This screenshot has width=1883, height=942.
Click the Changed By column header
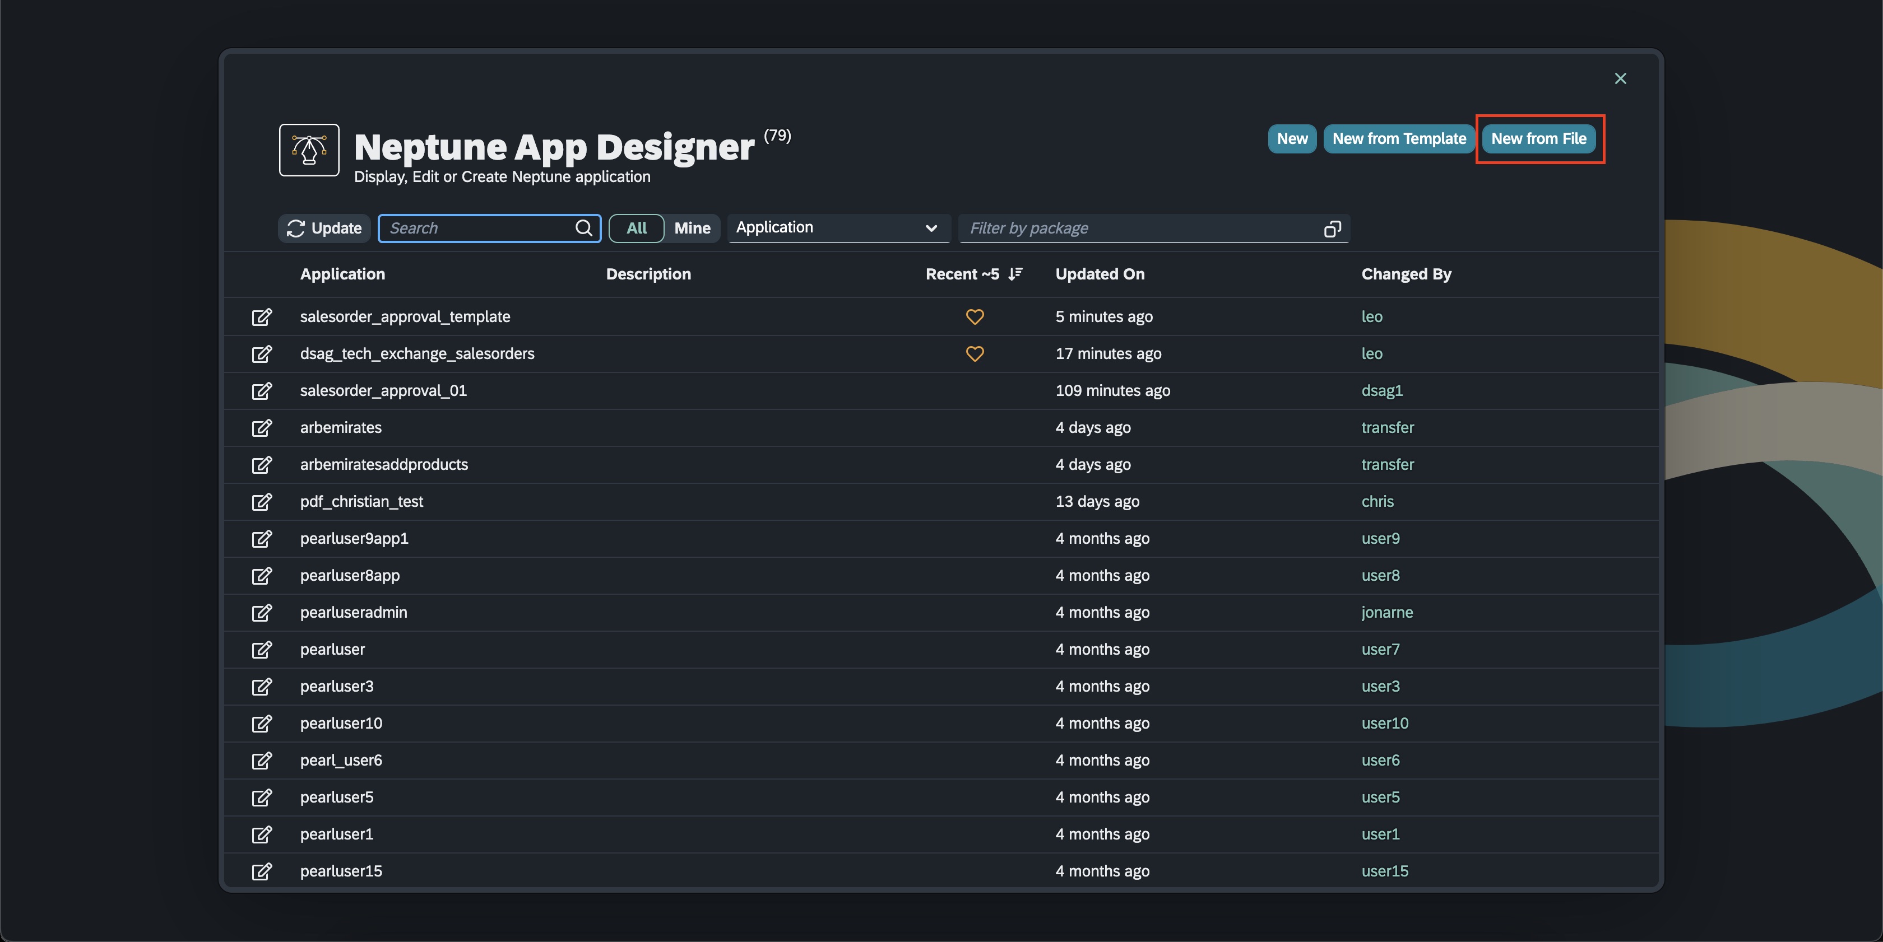tap(1406, 274)
